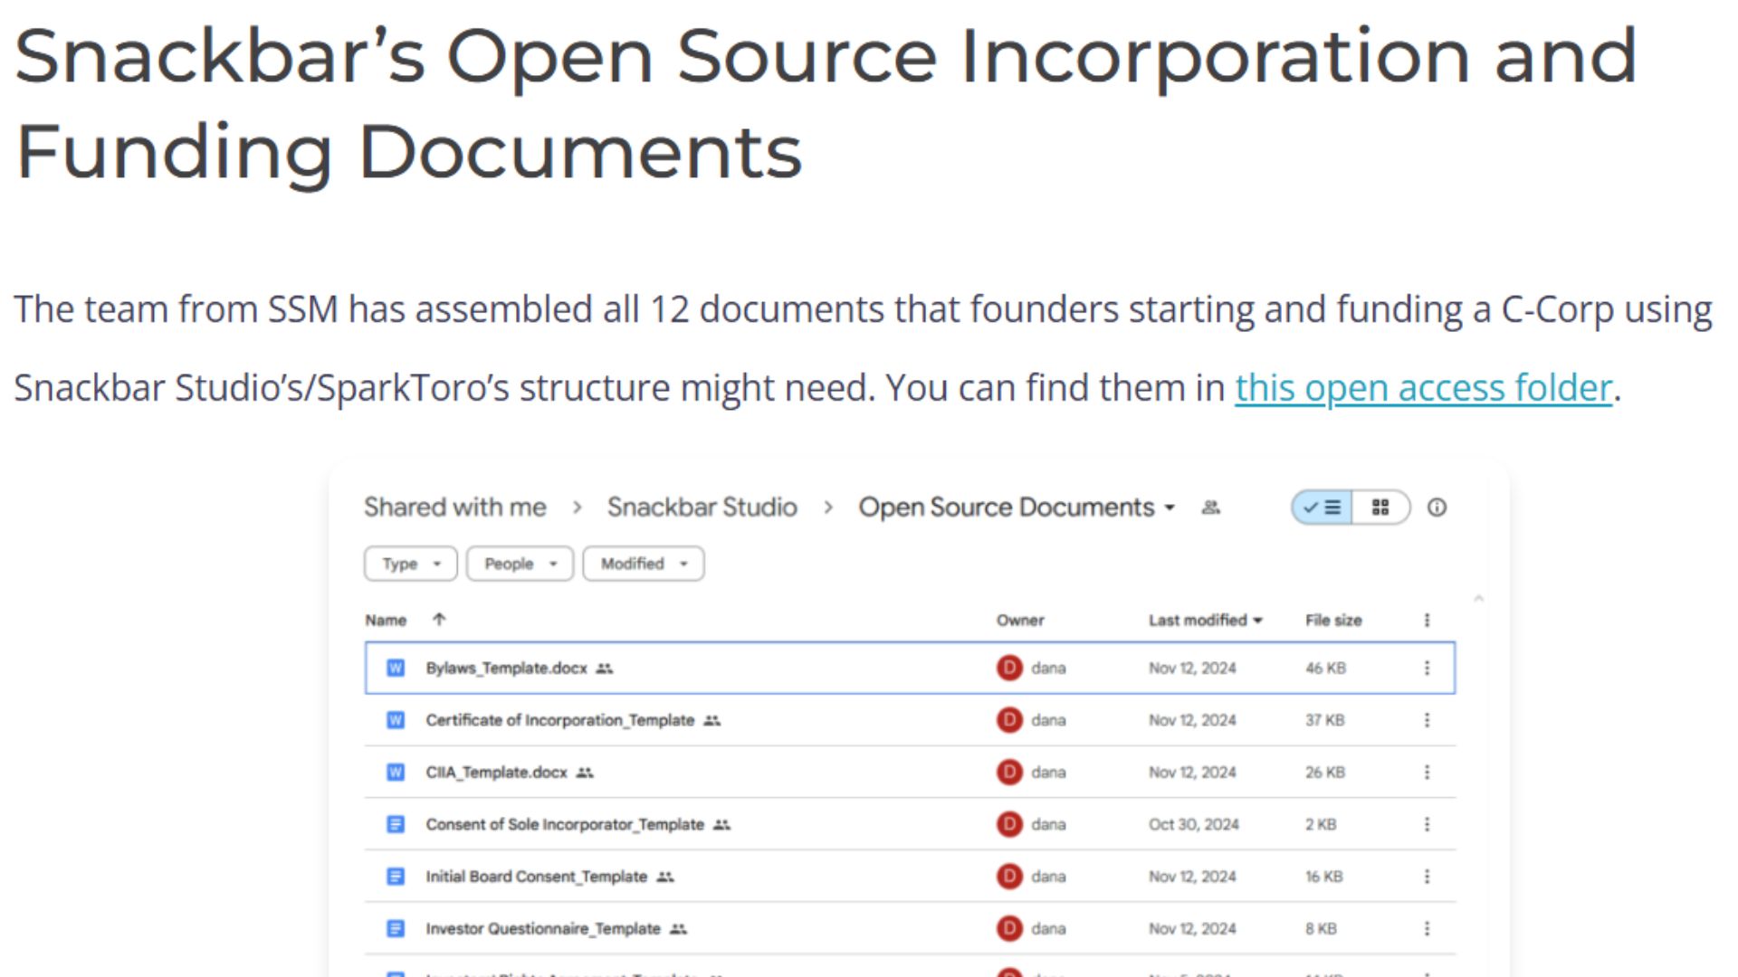Image resolution: width=1738 pixels, height=977 pixels.
Task: Go to Shared with me breadcrumb
Action: (x=454, y=507)
